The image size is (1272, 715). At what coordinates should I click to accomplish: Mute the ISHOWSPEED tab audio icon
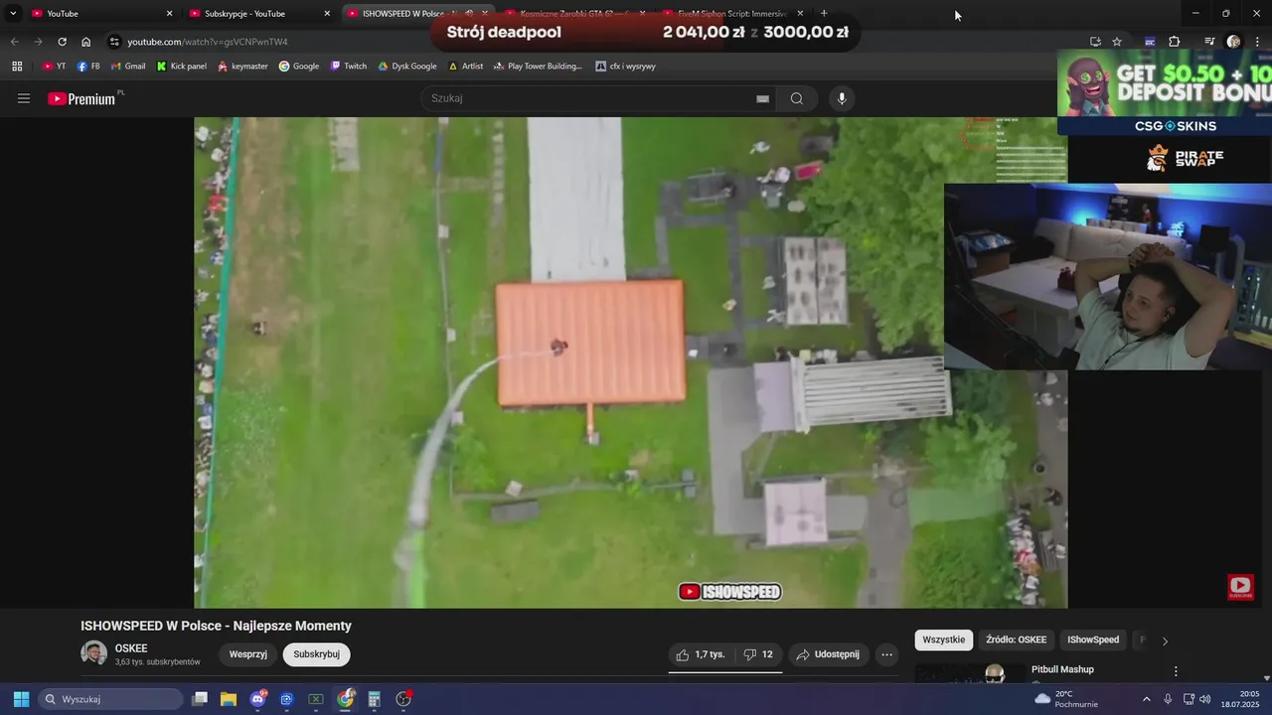click(469, 14)
